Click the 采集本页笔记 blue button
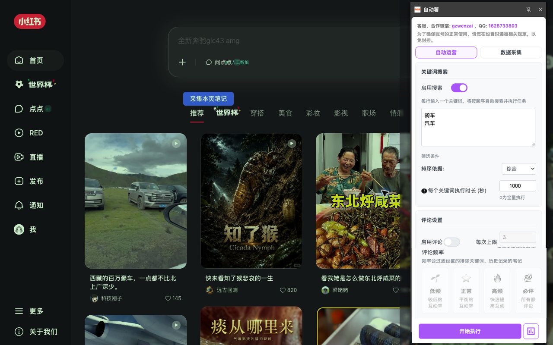 208,99
